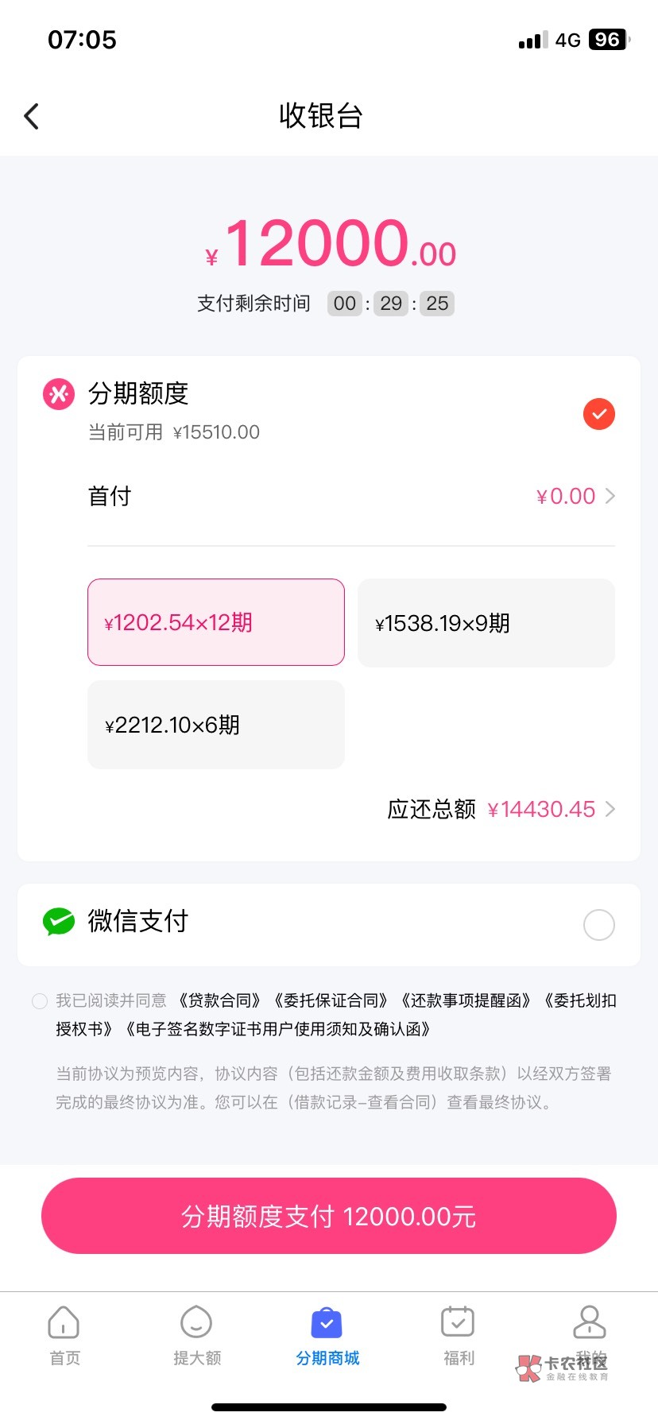Screen dimensions: 658x1424
Task: Choose the ¥1202.54×12期 installment plan
Action: pos(216,622)
